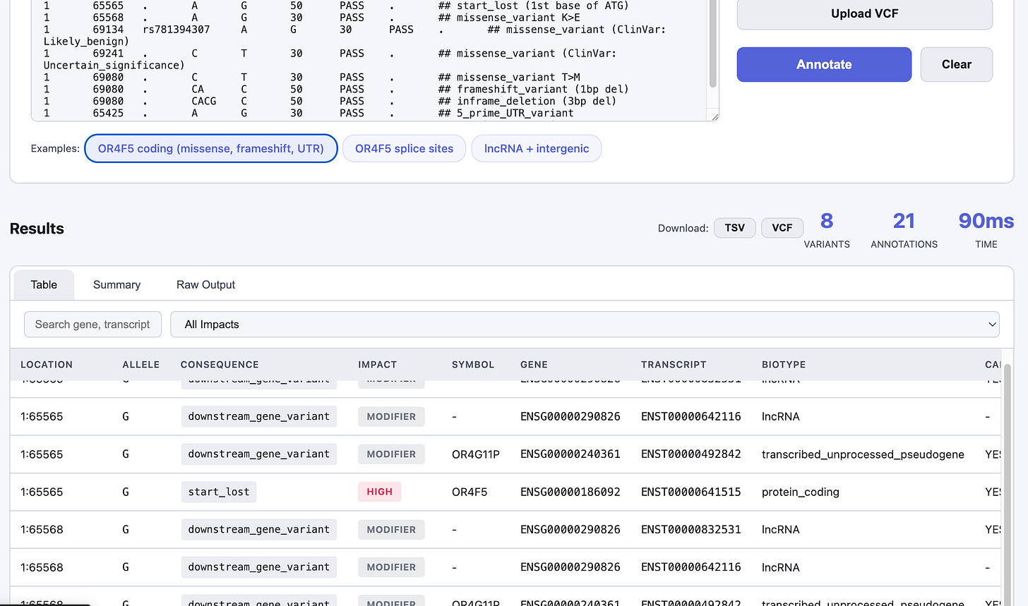Click the Results heading
This screenshot has width=1028, height=606.
[37, 229]
